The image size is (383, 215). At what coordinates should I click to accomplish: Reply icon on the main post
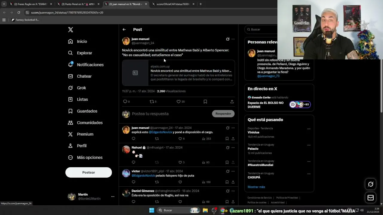125,102
